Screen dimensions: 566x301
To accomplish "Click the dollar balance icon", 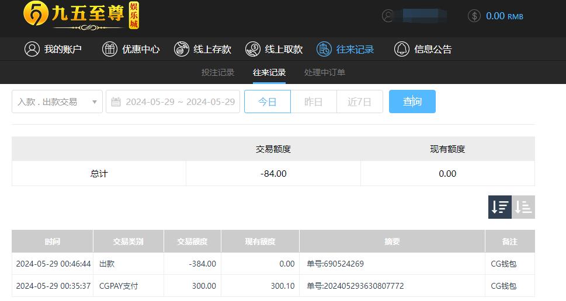I will click(474, 16).
